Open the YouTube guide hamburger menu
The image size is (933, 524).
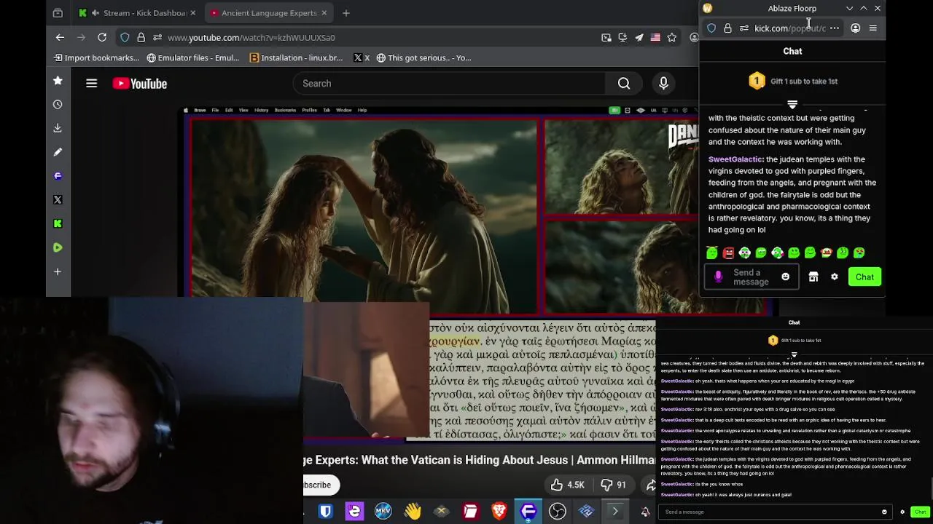[91, 84]
